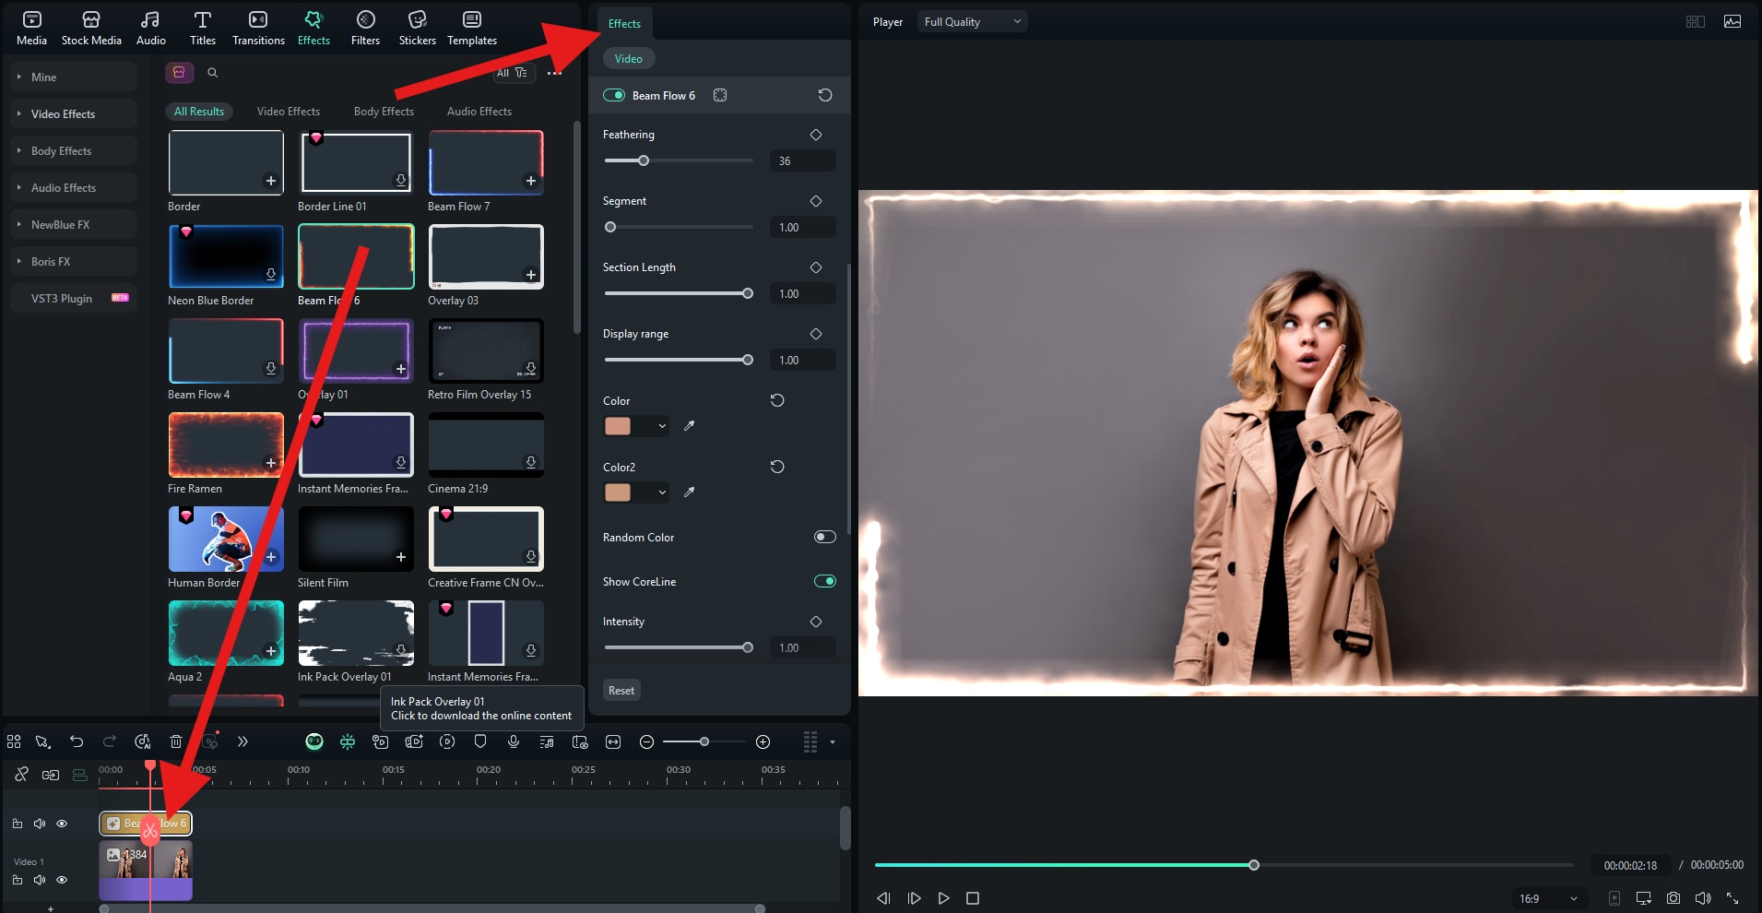Click the delete trash icon in timeline toolbar
The image size is (1762, 913).
[176, 741]
